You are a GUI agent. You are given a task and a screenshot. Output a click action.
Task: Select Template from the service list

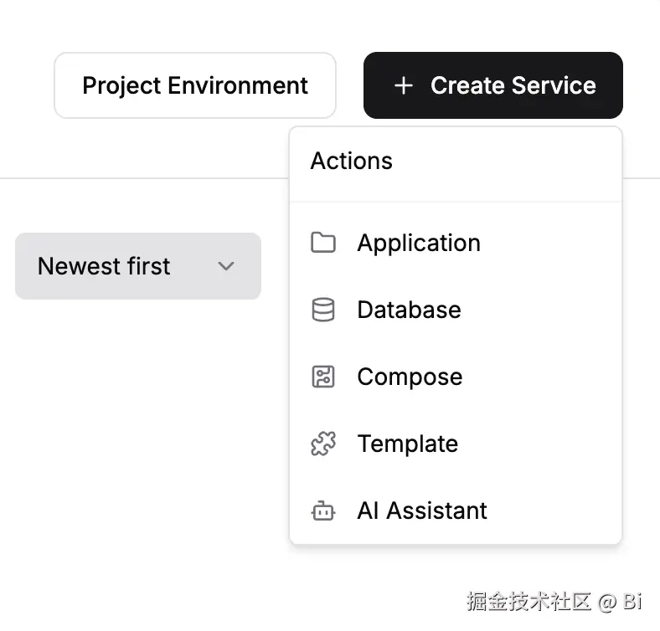[407, 444]
